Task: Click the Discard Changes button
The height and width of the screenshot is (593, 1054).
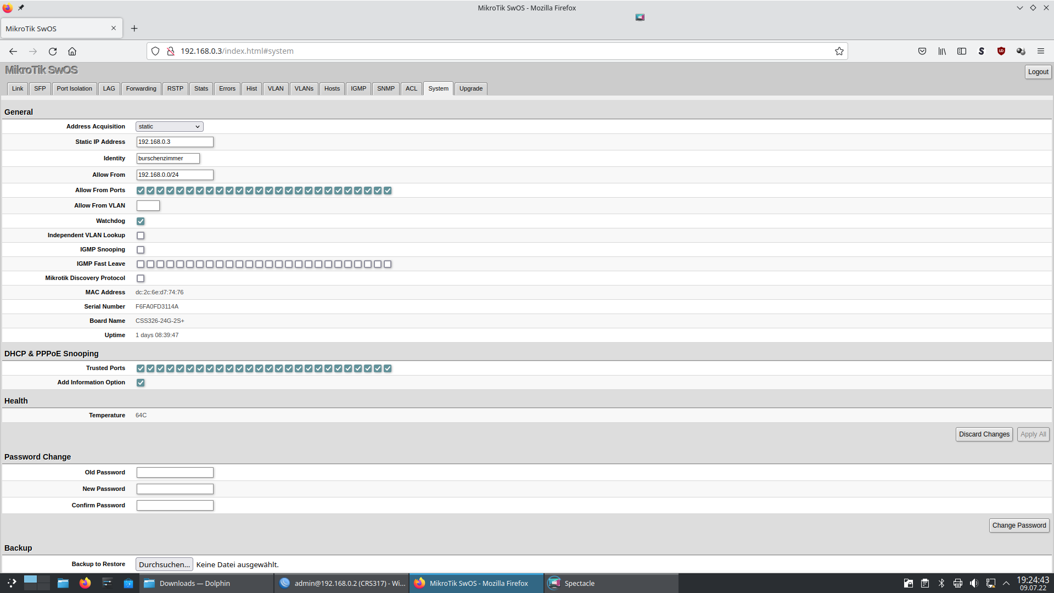Action: tap(984, 434)
